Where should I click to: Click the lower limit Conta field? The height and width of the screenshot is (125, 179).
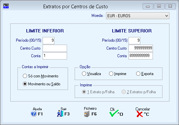pyautogui.click(x=55, y=56)
